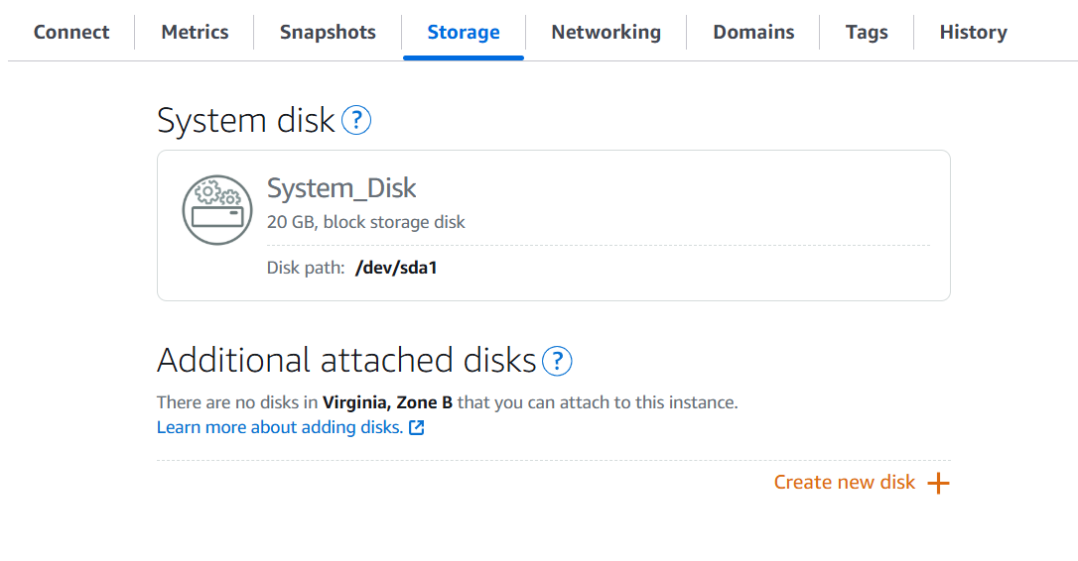The height and width of the screenshot is (561, 1078).
Task: Switch to the Domains tab
Action: click(753, 33)
